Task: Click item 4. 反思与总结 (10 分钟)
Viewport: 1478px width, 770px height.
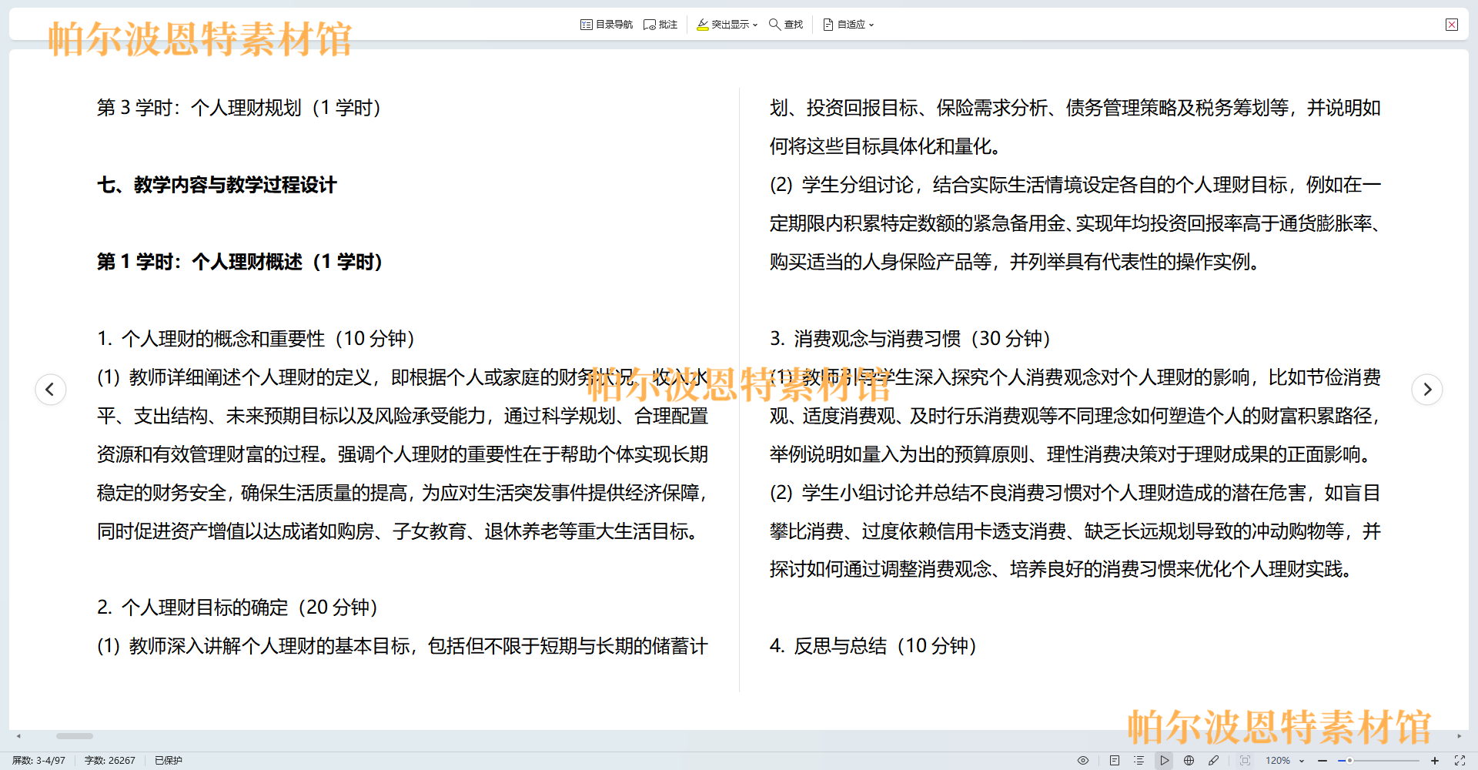Action: click(x=874, y=646)
